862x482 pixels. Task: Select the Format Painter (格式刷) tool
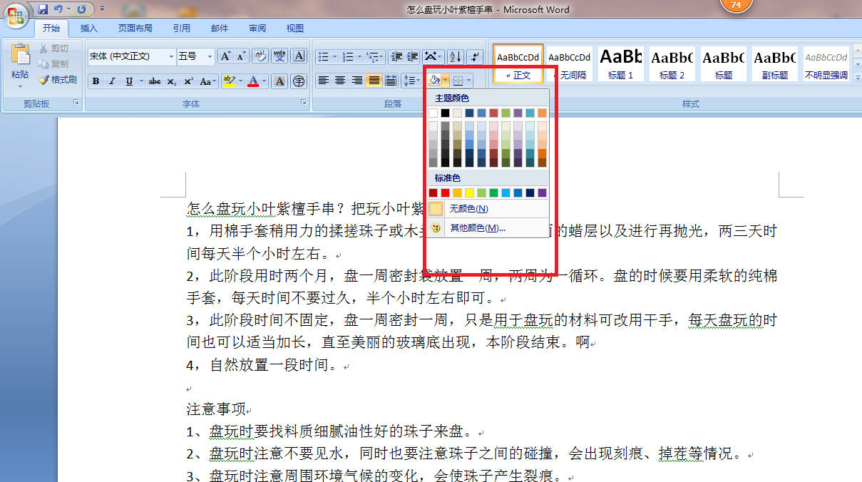tap(58, 80)
